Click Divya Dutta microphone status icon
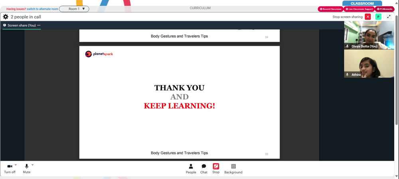This screenshot has height=179, width=399. (x=347, y=46)
